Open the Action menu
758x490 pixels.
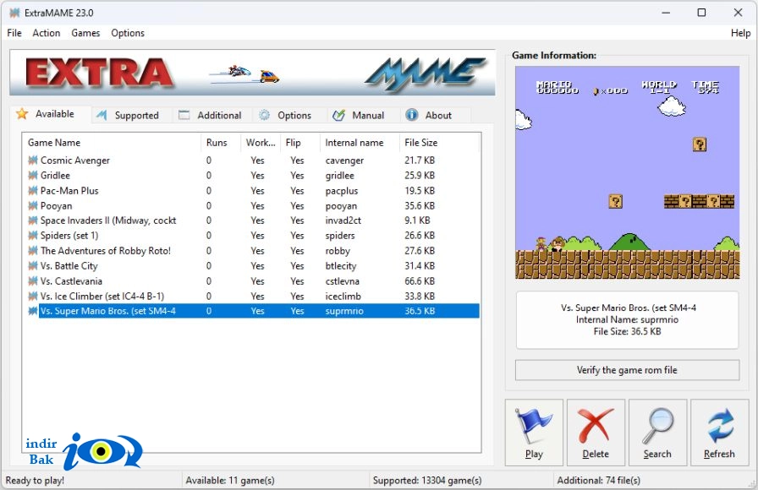pyautogui.click(x=47, y=33)
